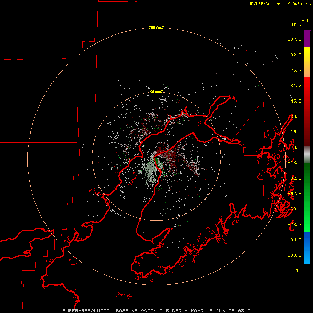Click the -78.7 velocity scale value
The height and width of the screenshot is (313, 313).
point(295,225)
